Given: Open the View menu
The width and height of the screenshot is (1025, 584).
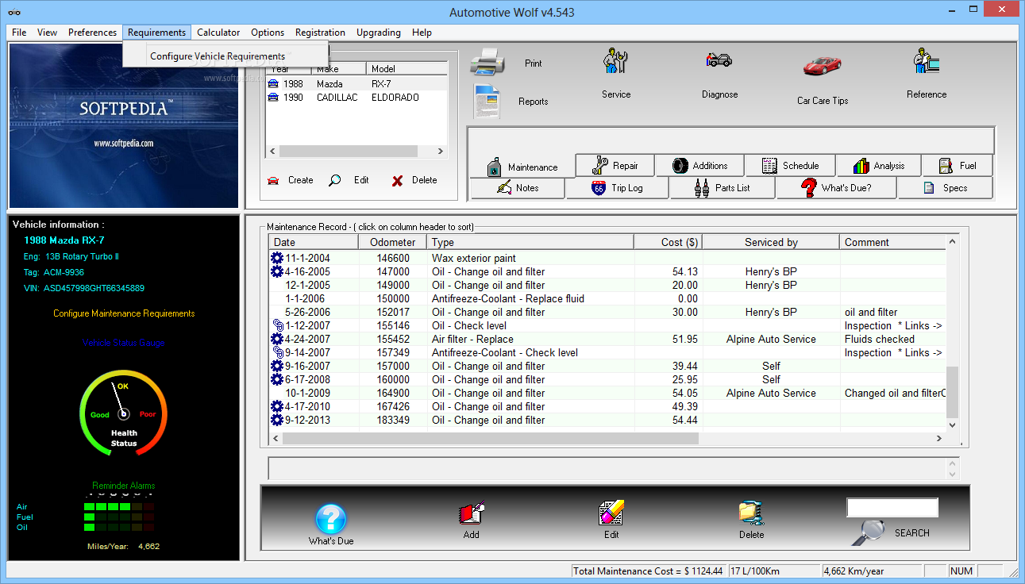Looking at the screenshot, I should (x=47, y=33).
